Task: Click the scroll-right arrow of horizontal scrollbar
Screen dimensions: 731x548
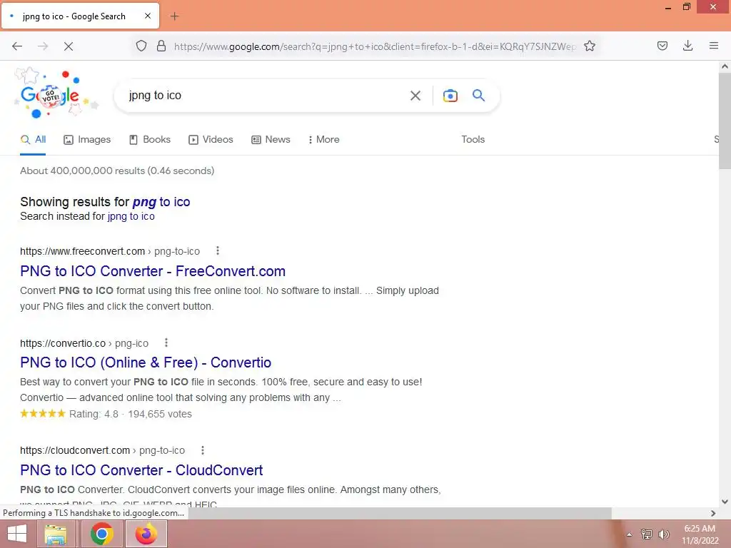Action: [x=713, y=513]
